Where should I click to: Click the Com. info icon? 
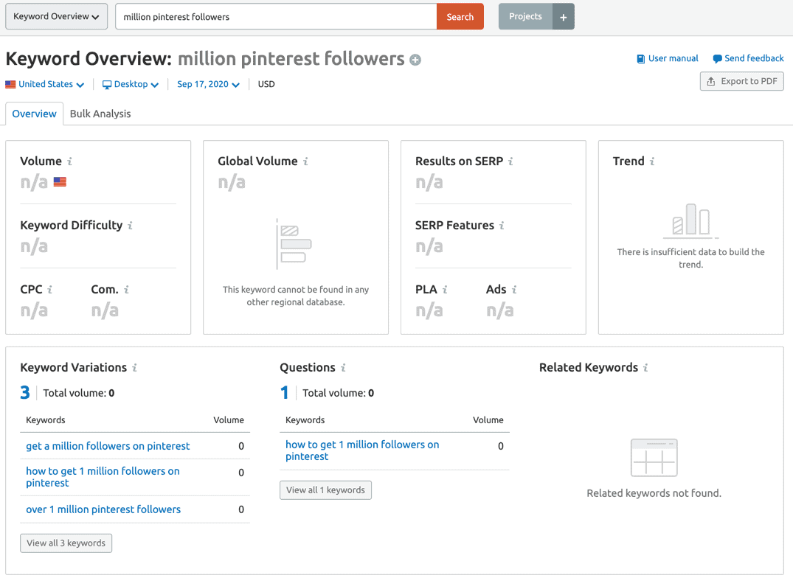click(x=126, y=290)
